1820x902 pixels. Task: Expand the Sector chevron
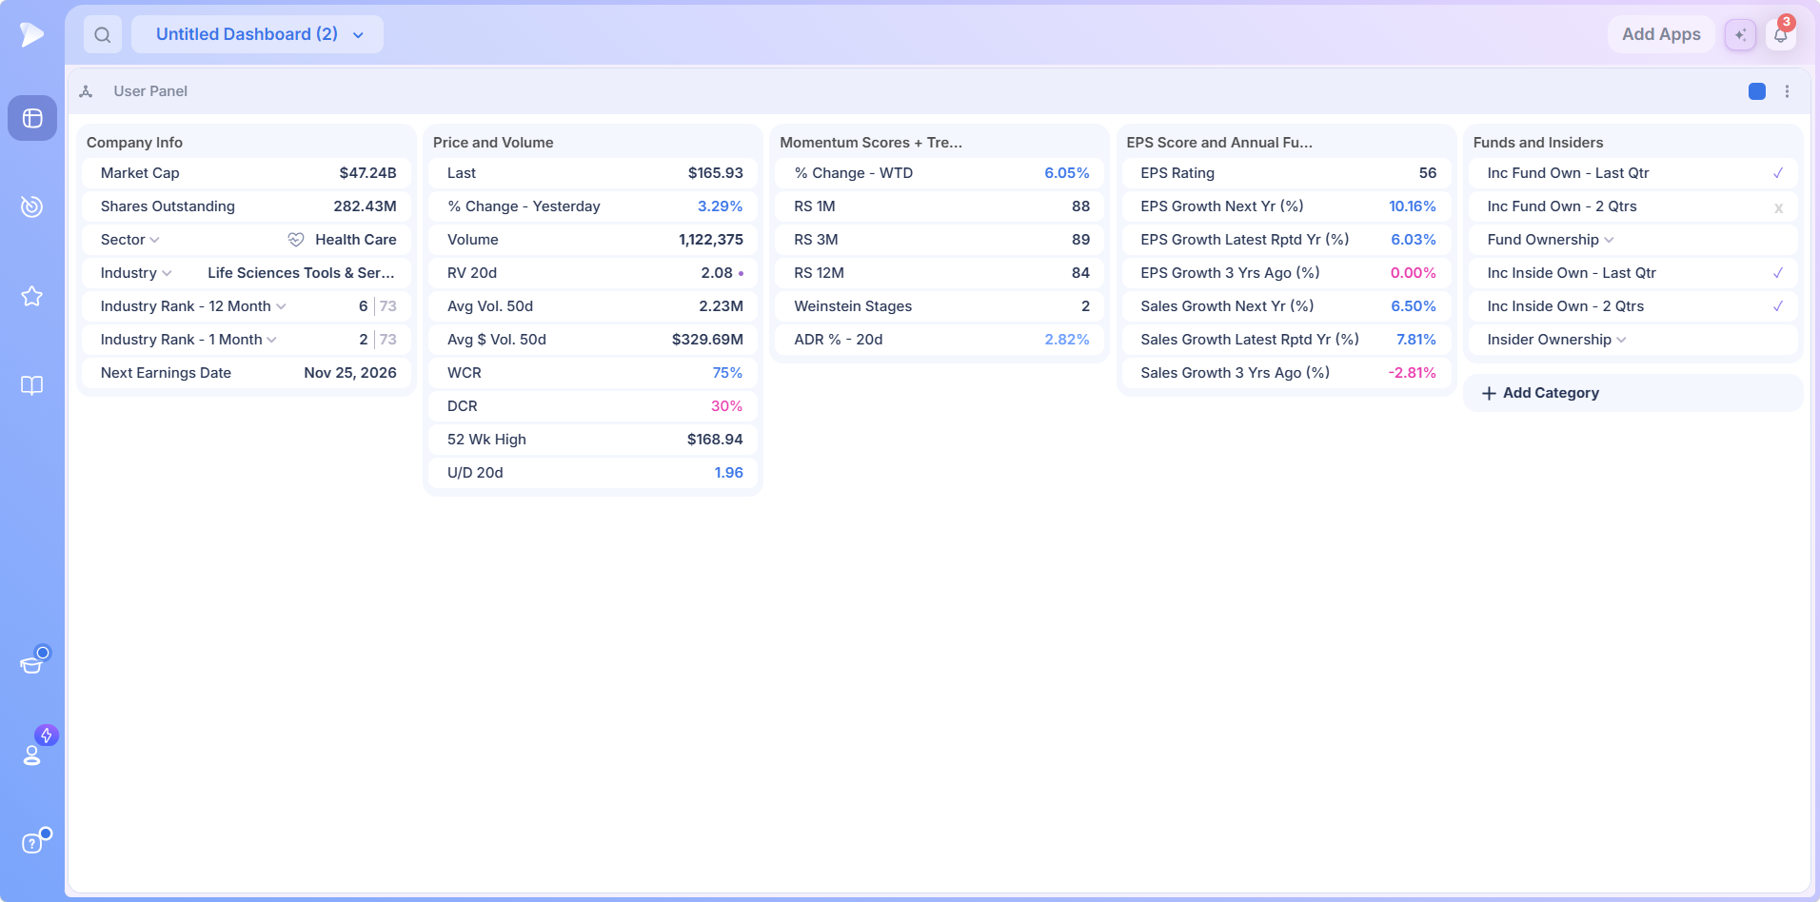[154, 240]
